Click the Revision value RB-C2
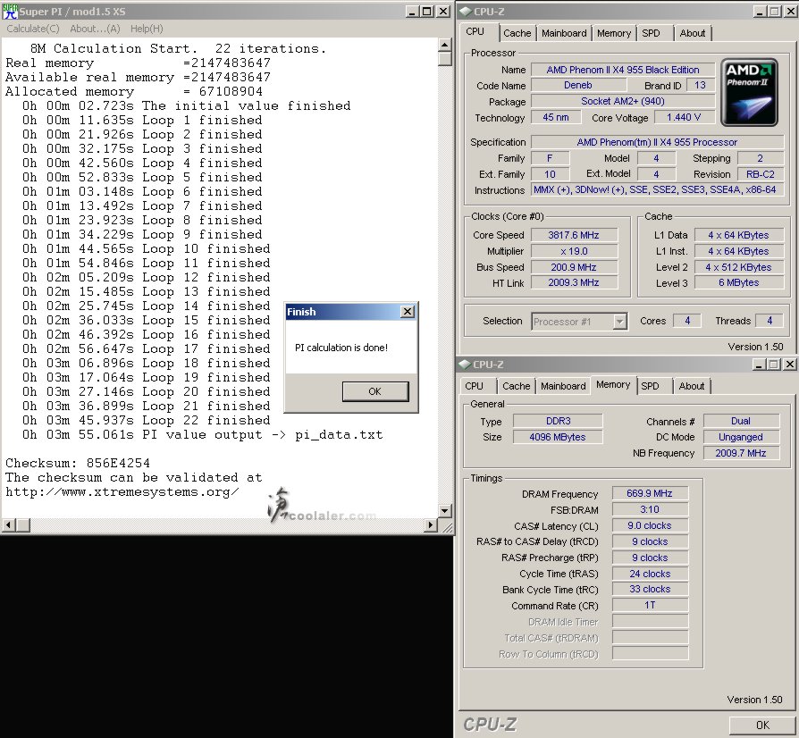 761,174
